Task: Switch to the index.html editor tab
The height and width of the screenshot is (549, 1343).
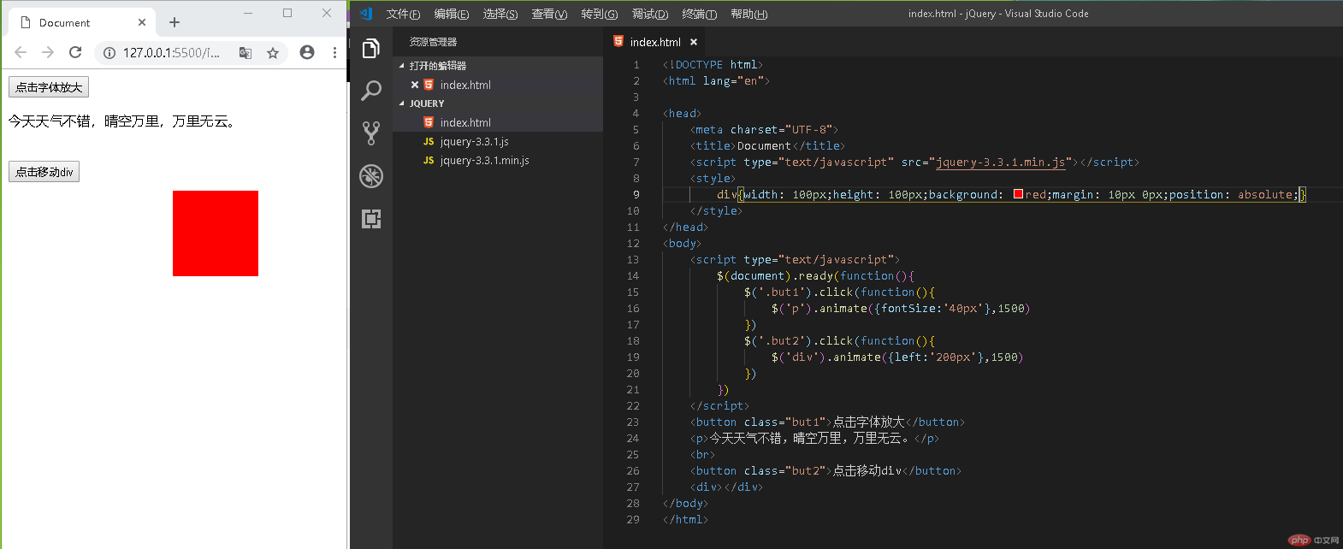Action: coord(655,42)
